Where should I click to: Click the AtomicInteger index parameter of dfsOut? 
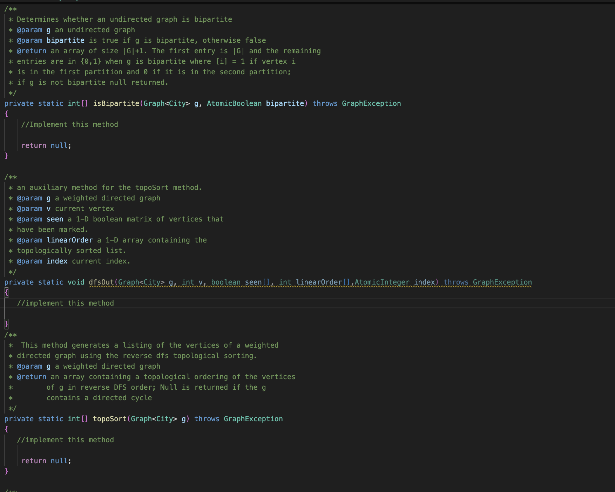393,282
